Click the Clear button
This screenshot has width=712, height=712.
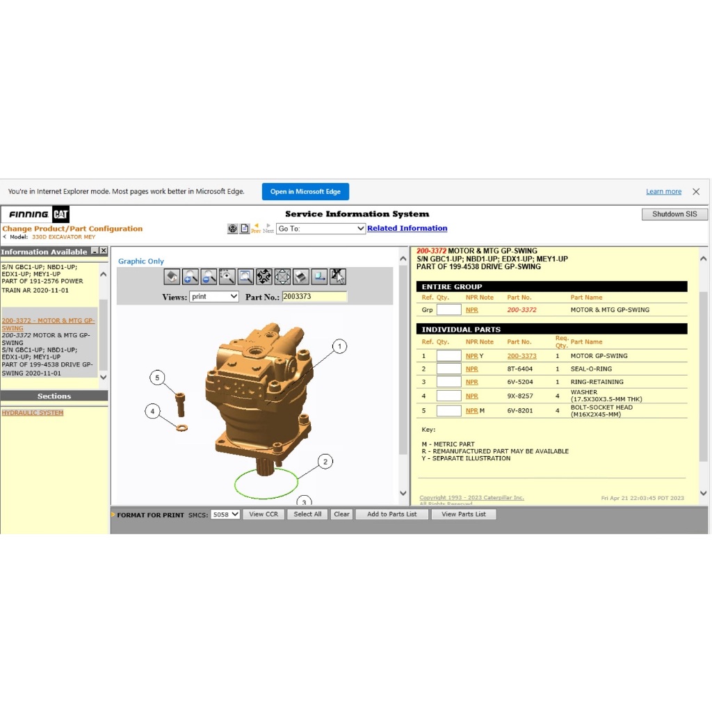(x=341, y=514)
